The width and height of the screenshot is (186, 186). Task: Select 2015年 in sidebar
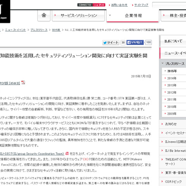click(x=174, y=71)
